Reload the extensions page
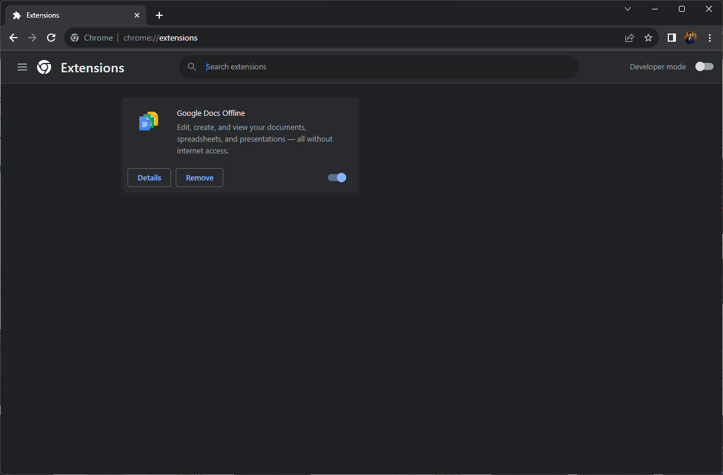 tap(51, 38)
